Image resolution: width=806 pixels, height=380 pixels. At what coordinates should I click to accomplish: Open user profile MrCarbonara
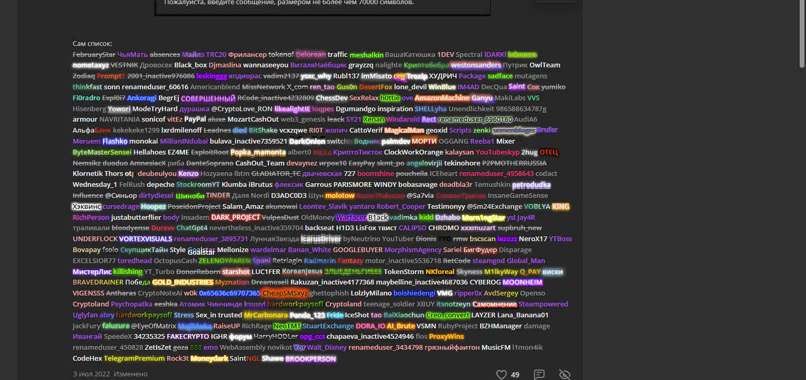pyautogui.click(x=266, y=315)
